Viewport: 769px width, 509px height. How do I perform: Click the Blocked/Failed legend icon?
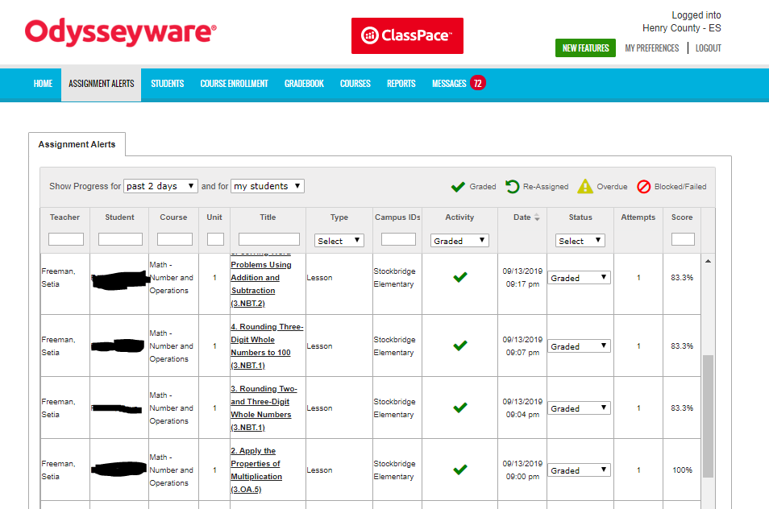pos(643,187)
